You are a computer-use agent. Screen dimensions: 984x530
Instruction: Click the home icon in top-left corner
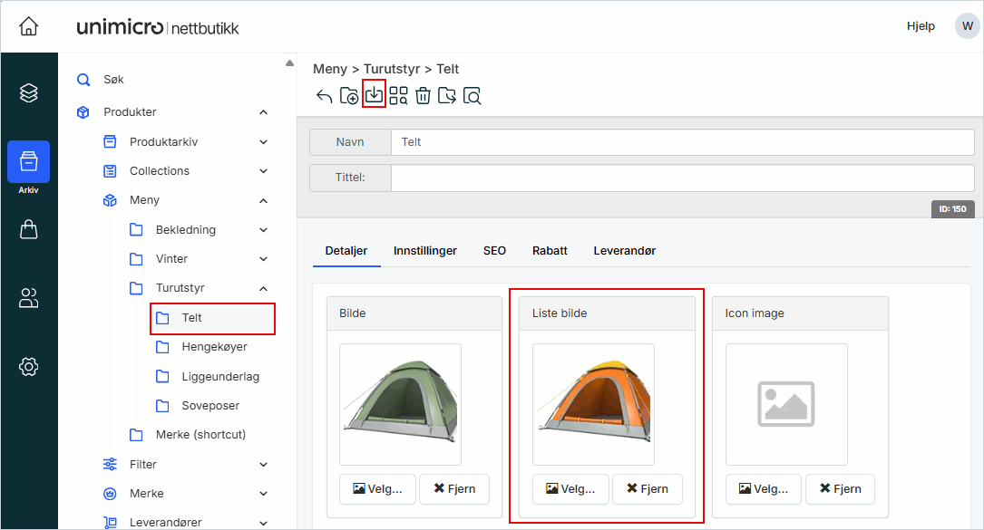29,26
